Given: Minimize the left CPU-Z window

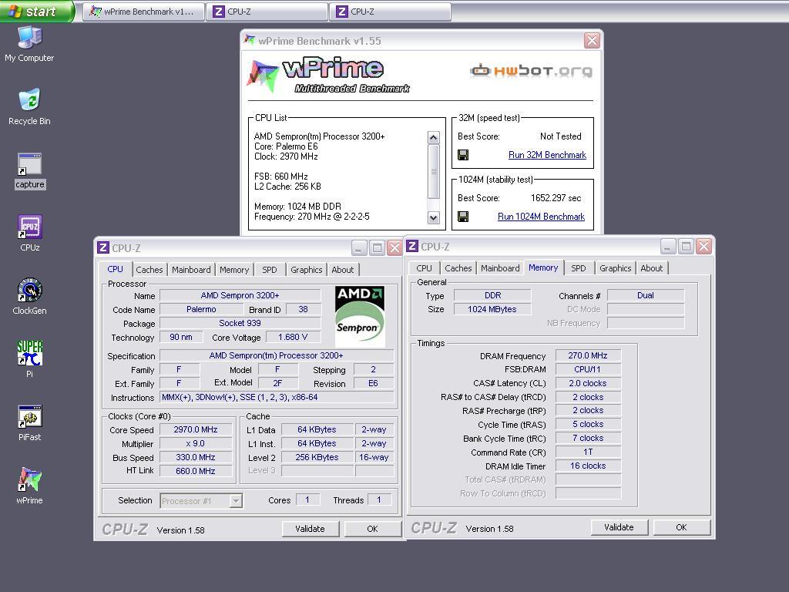Looking at the screenshot, I should (359, 247).
